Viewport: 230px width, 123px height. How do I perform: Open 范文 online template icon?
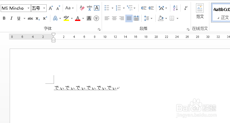pyautogui.click(x=200, y=11)
